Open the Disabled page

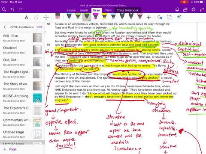22,50
